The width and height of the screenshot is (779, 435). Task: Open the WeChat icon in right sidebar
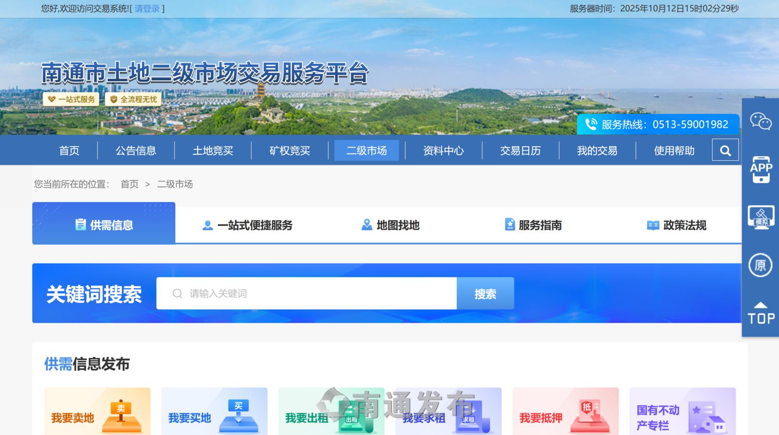(x=760, y=121)
